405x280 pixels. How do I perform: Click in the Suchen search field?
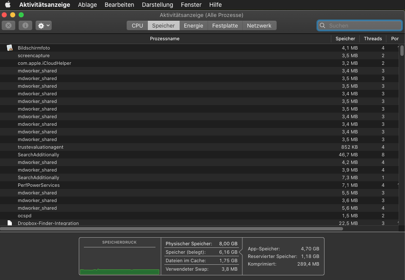click(362, 25)
